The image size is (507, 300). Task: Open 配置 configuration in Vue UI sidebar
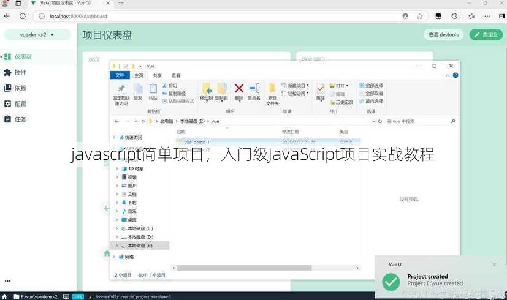38,103
